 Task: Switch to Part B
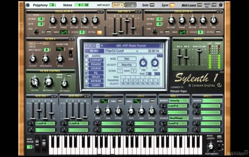coord(131,5)
